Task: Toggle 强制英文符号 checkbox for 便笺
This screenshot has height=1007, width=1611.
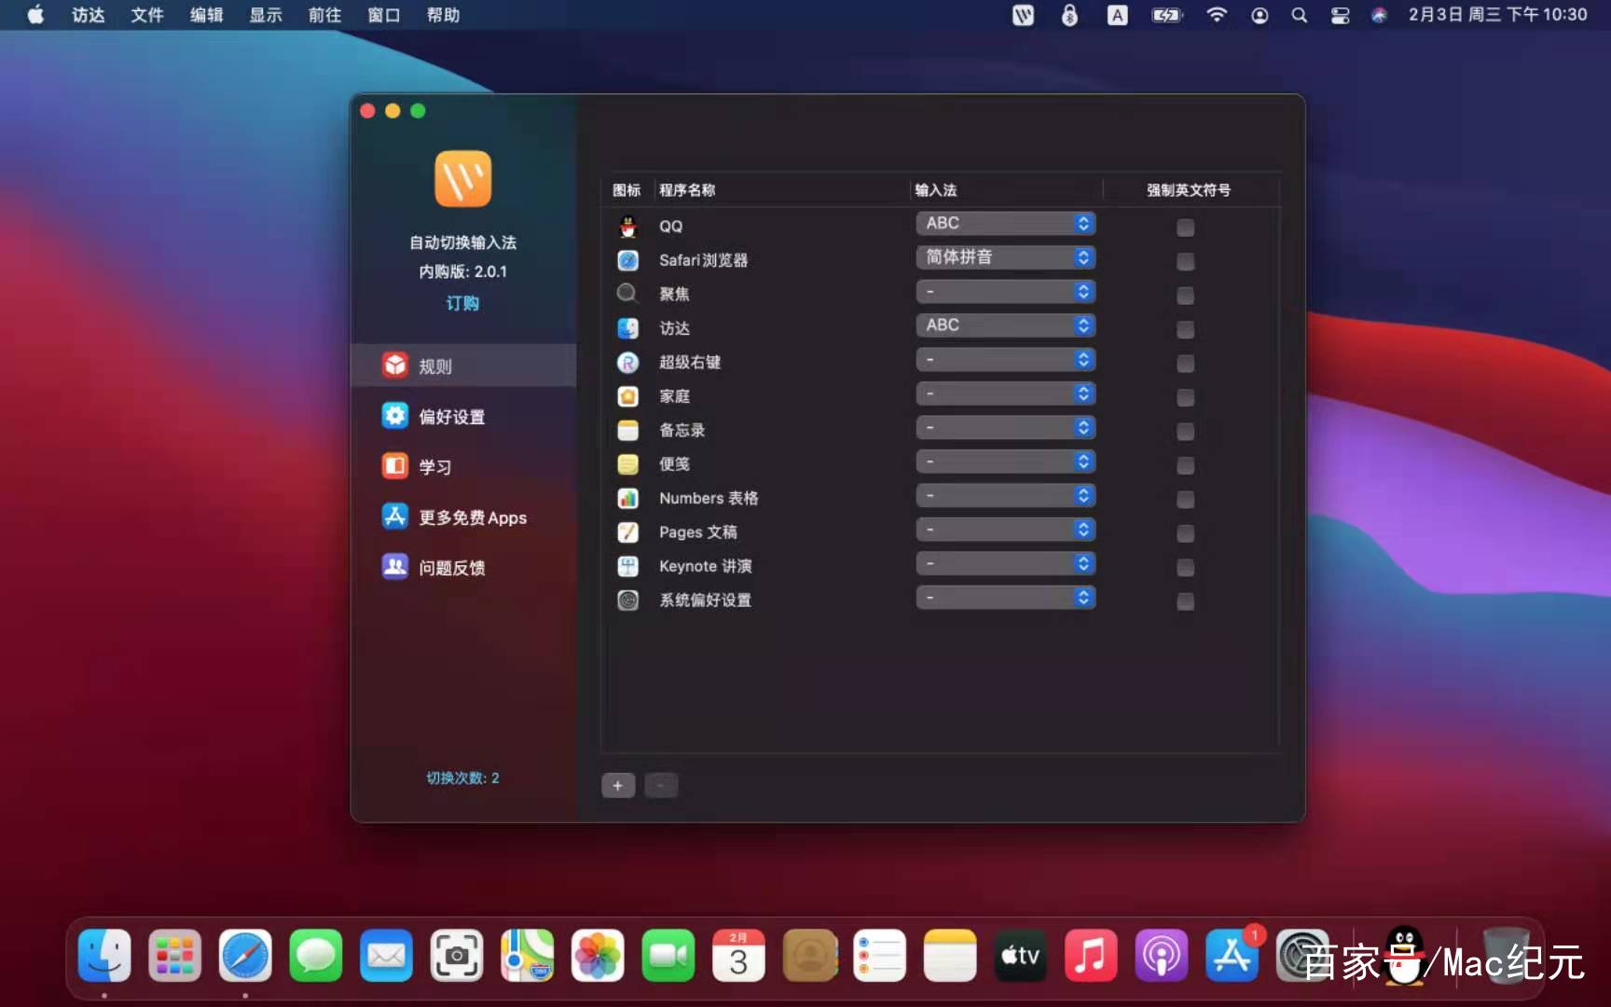Action: [1185, 465]
